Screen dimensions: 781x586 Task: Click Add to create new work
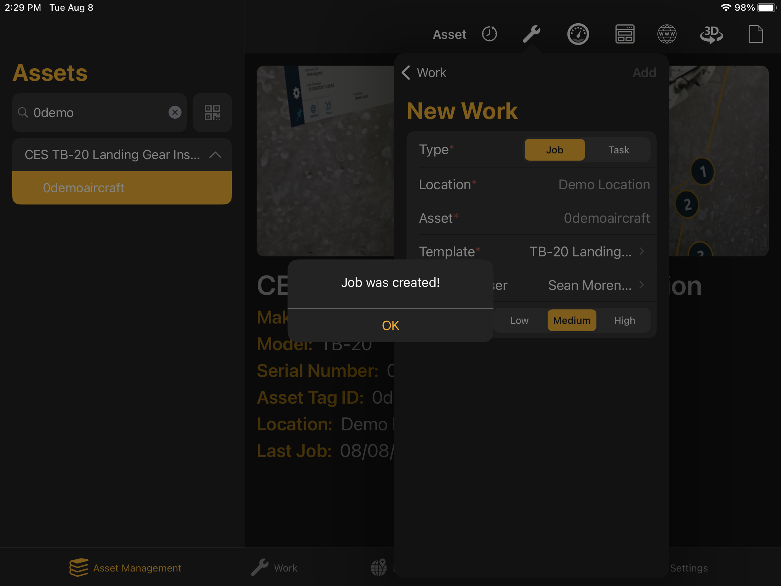pos(644,72)
